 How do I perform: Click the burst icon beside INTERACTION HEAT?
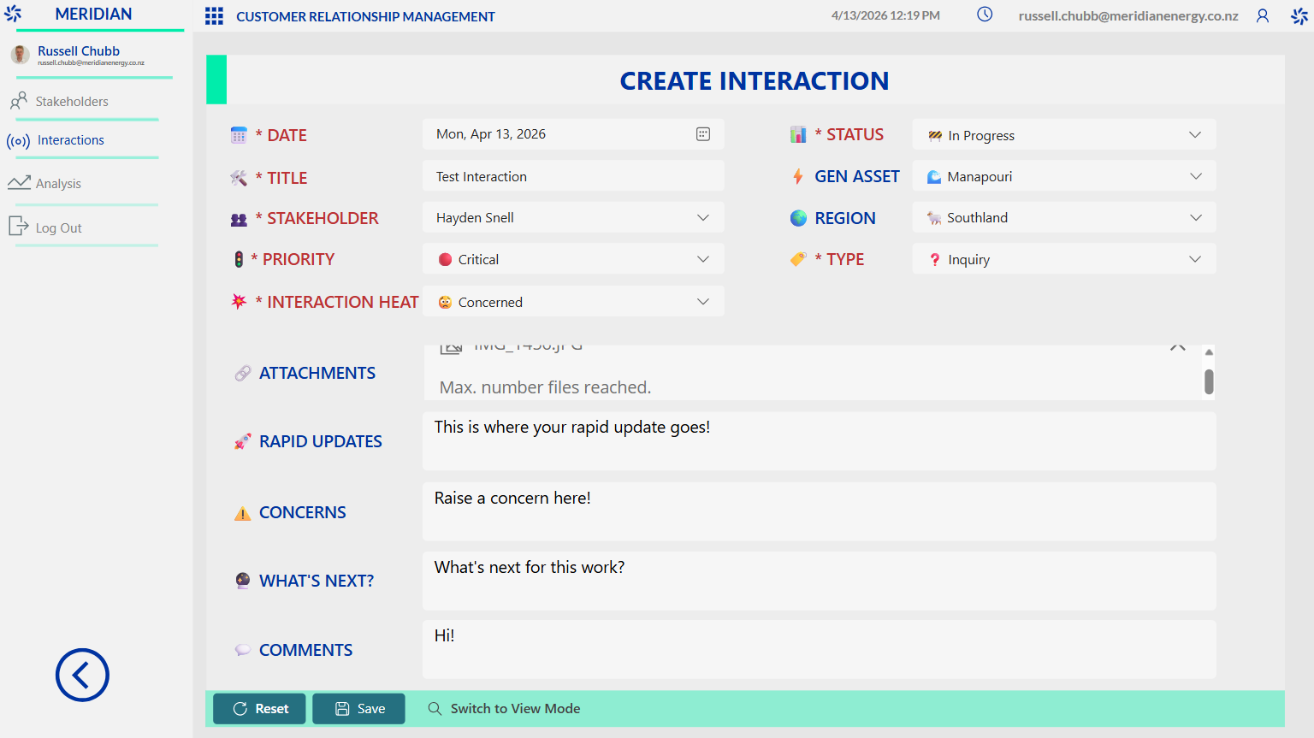coord(239,301)
